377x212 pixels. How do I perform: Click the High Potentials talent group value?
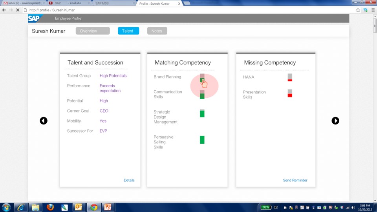tap(113, 76)
